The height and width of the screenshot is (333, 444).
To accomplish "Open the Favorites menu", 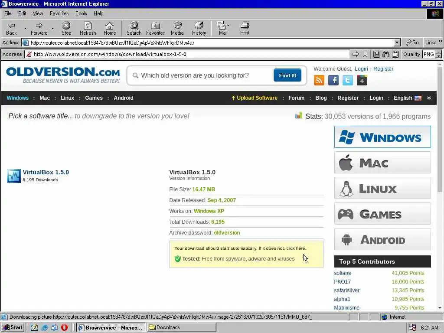I will tap(59, 13).
